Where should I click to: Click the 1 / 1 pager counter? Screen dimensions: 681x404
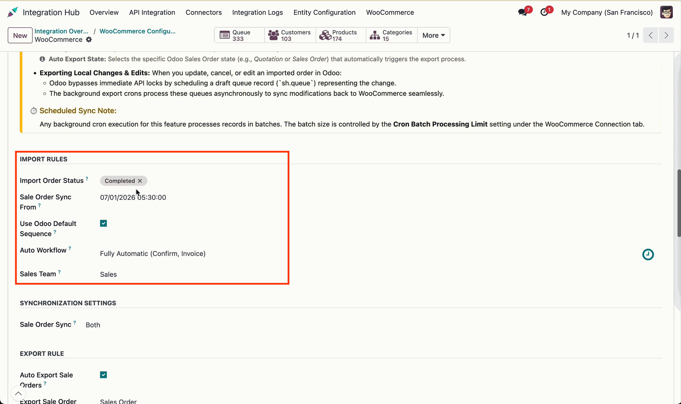(x=633, y=36)
